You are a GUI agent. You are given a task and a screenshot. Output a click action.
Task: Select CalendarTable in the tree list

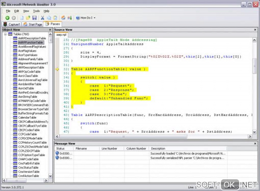pyautogui.click(x=27, y=118)
